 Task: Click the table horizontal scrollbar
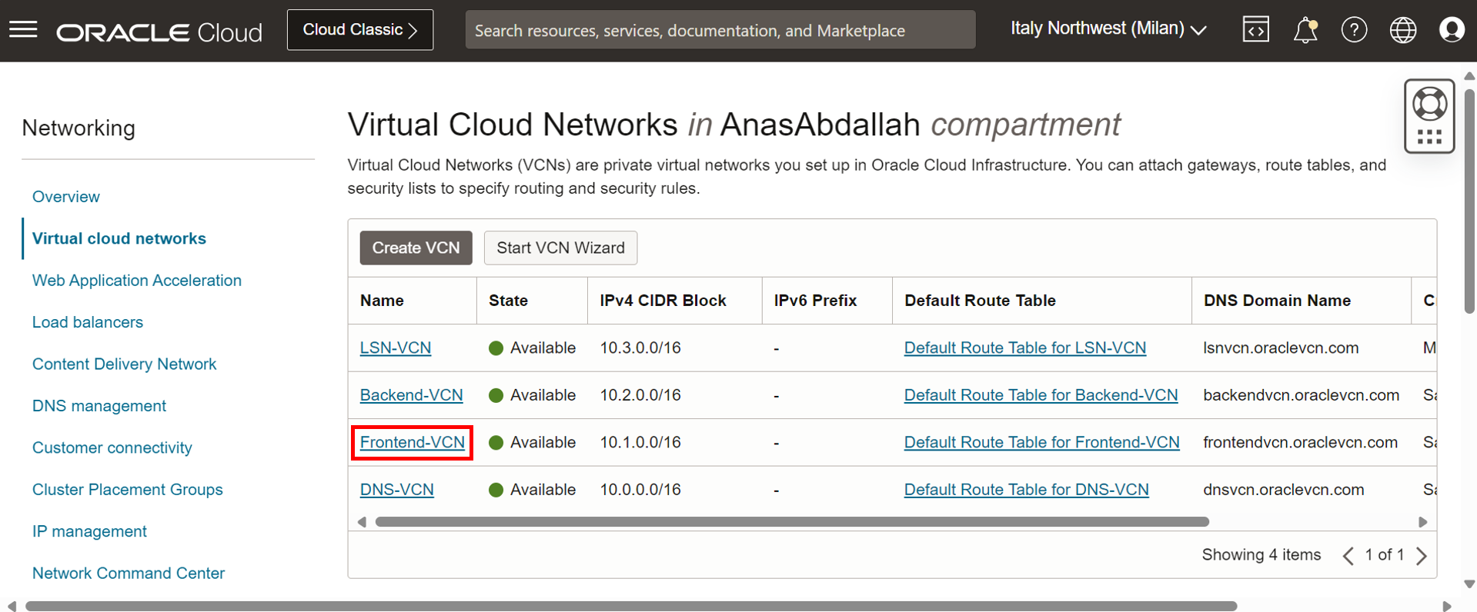pyautogui.click(x=792, y=522)
